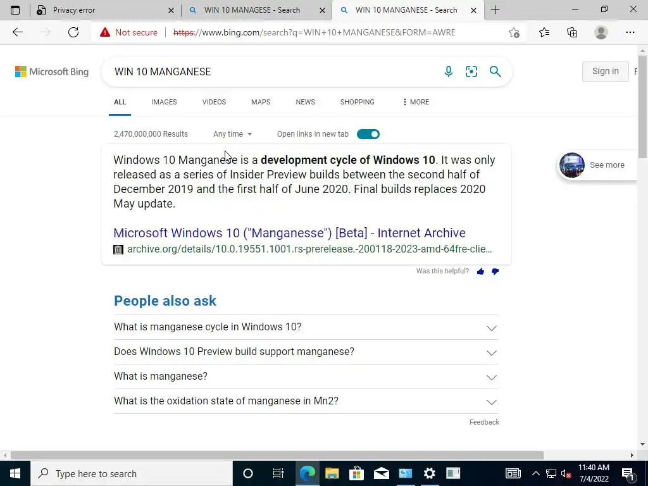Expand Does Windows 10 Preview build question

(306, 352)
